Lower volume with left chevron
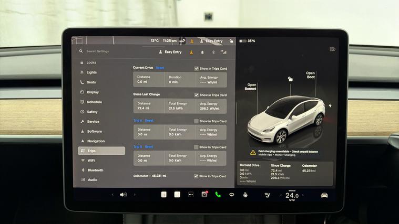 (112, 195)
